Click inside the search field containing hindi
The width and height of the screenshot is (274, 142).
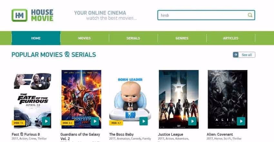click(x=206, y=15)
